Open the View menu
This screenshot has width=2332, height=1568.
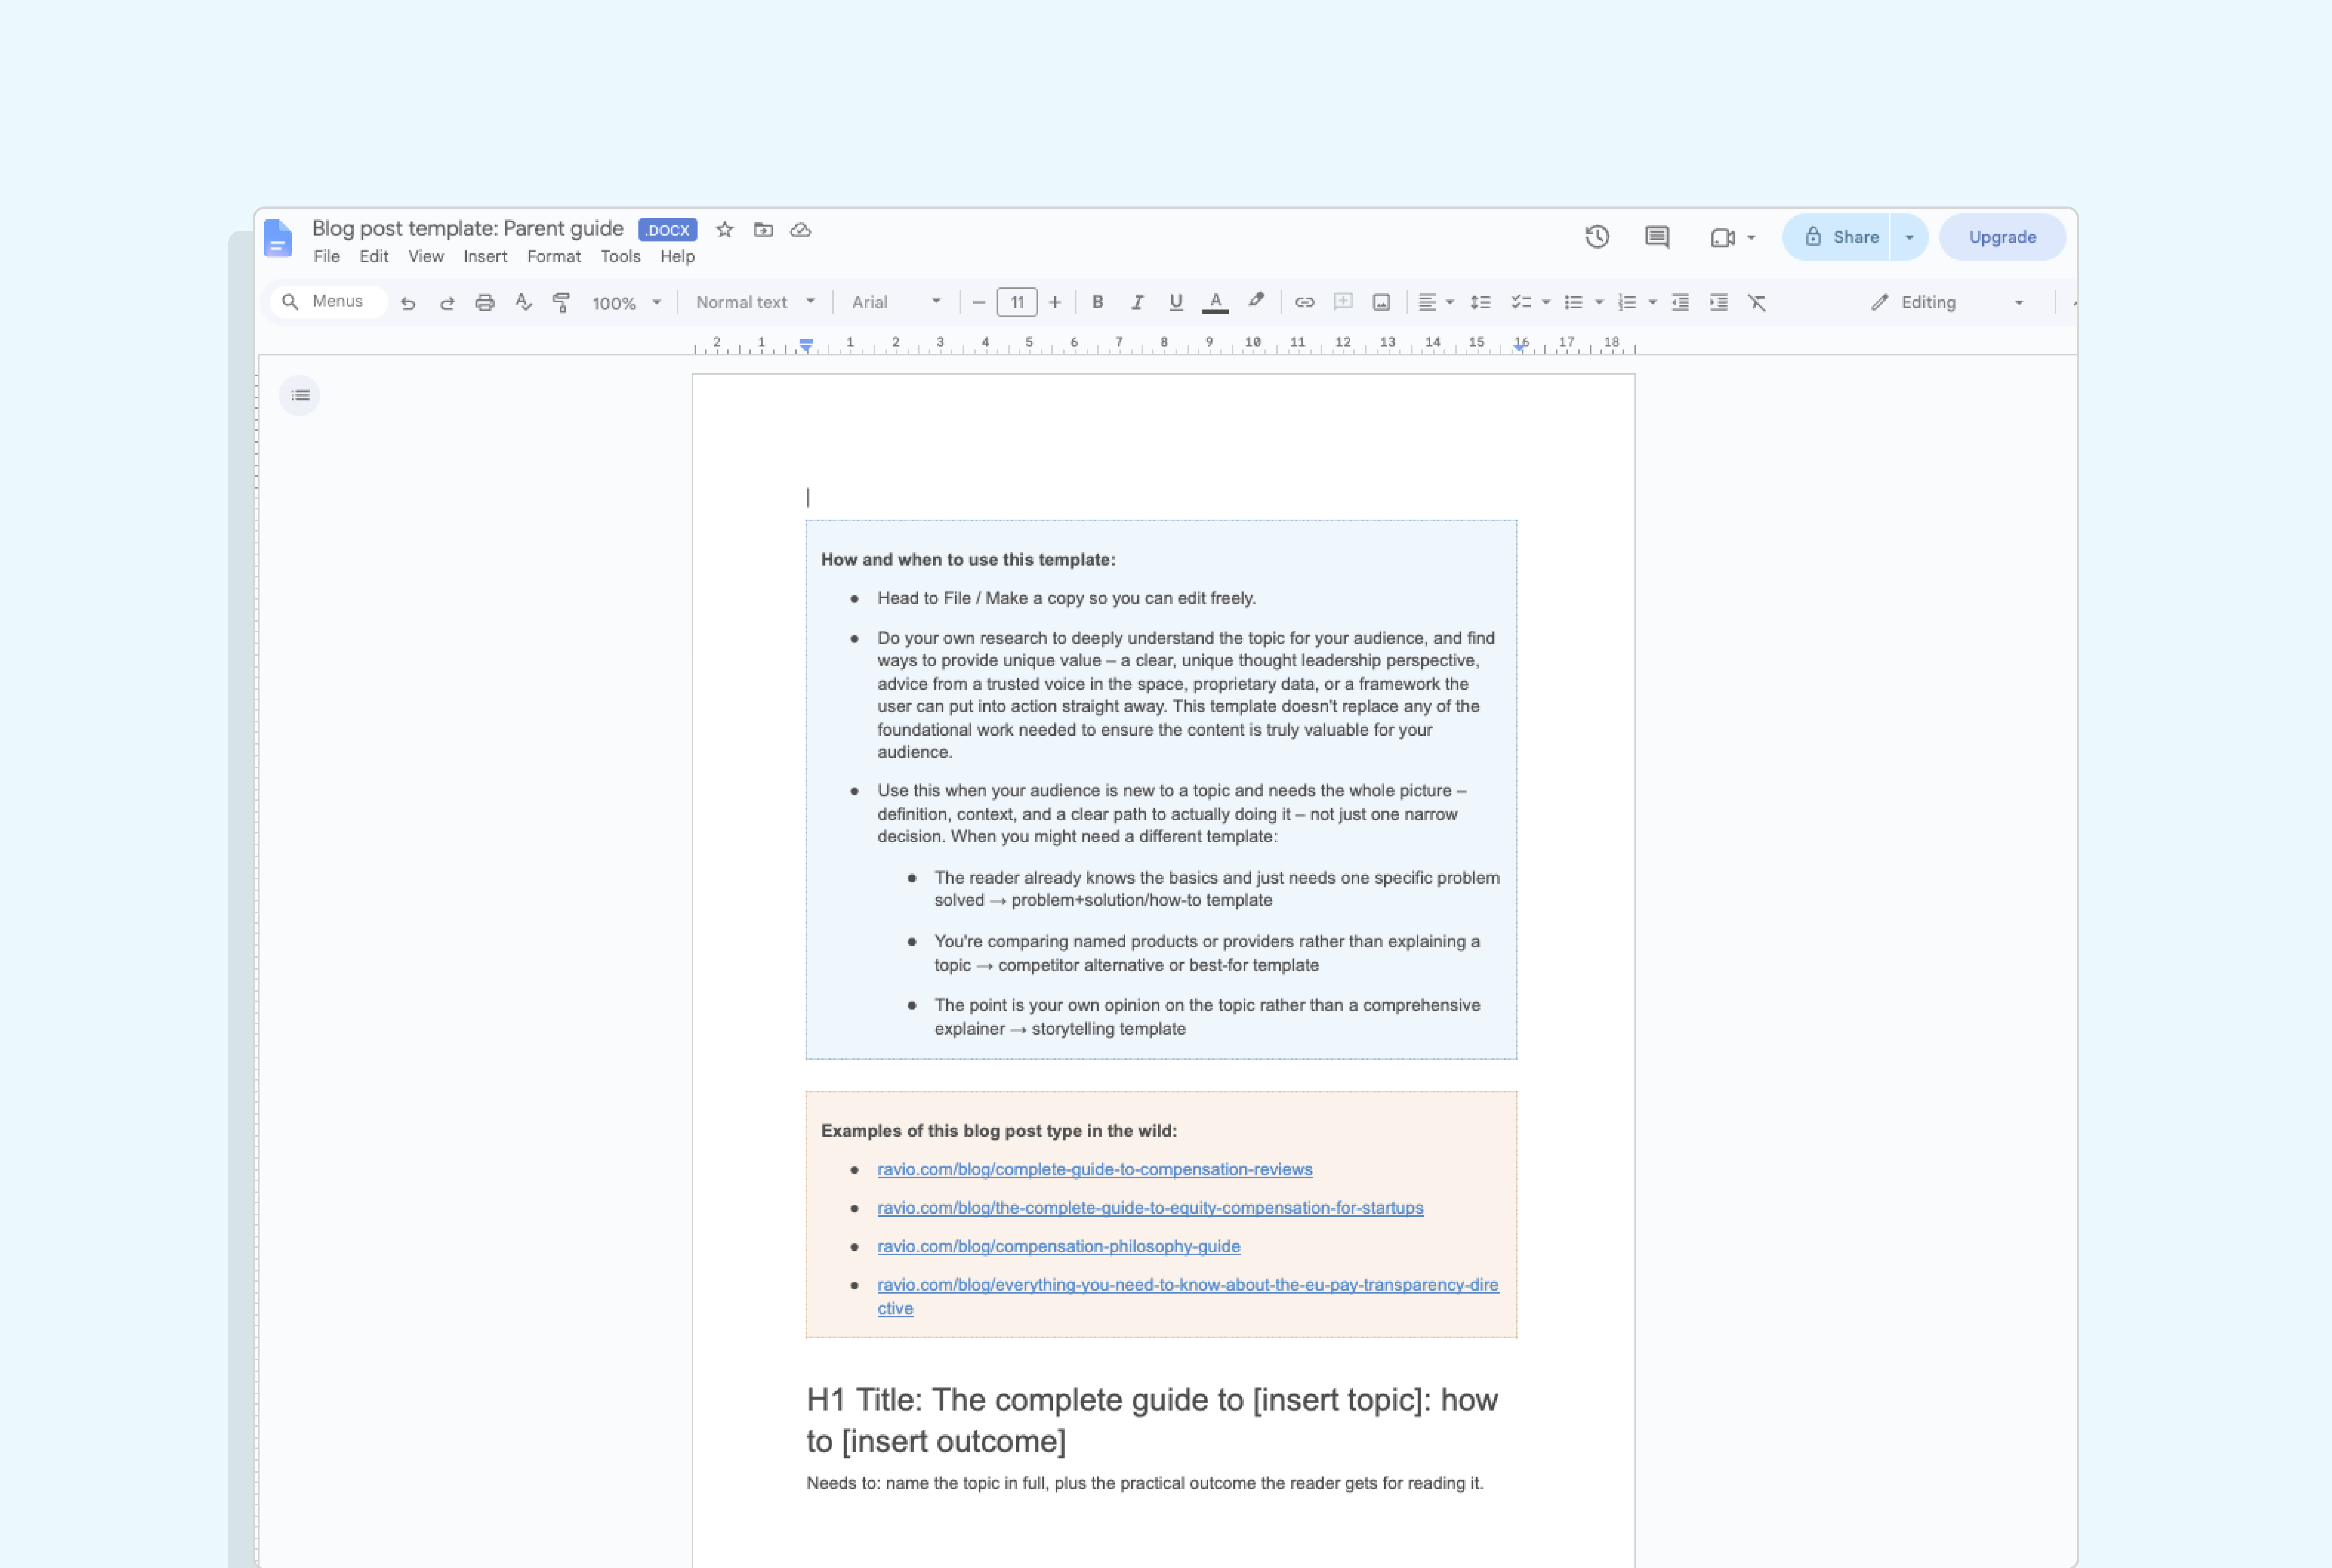[x=426, y=257]
